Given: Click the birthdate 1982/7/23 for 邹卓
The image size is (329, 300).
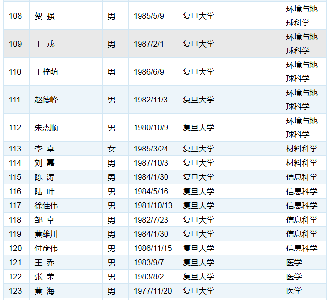Looking at the screenshot, I should coord(150,220).
